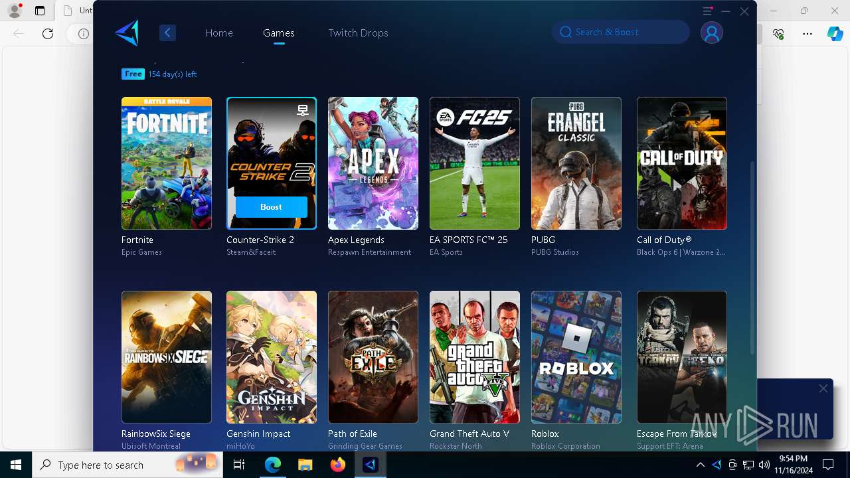The width and height of the screenshot is (850, 478).
Task: Click the Respawn Entertainment label
Action: click(369, 252)
